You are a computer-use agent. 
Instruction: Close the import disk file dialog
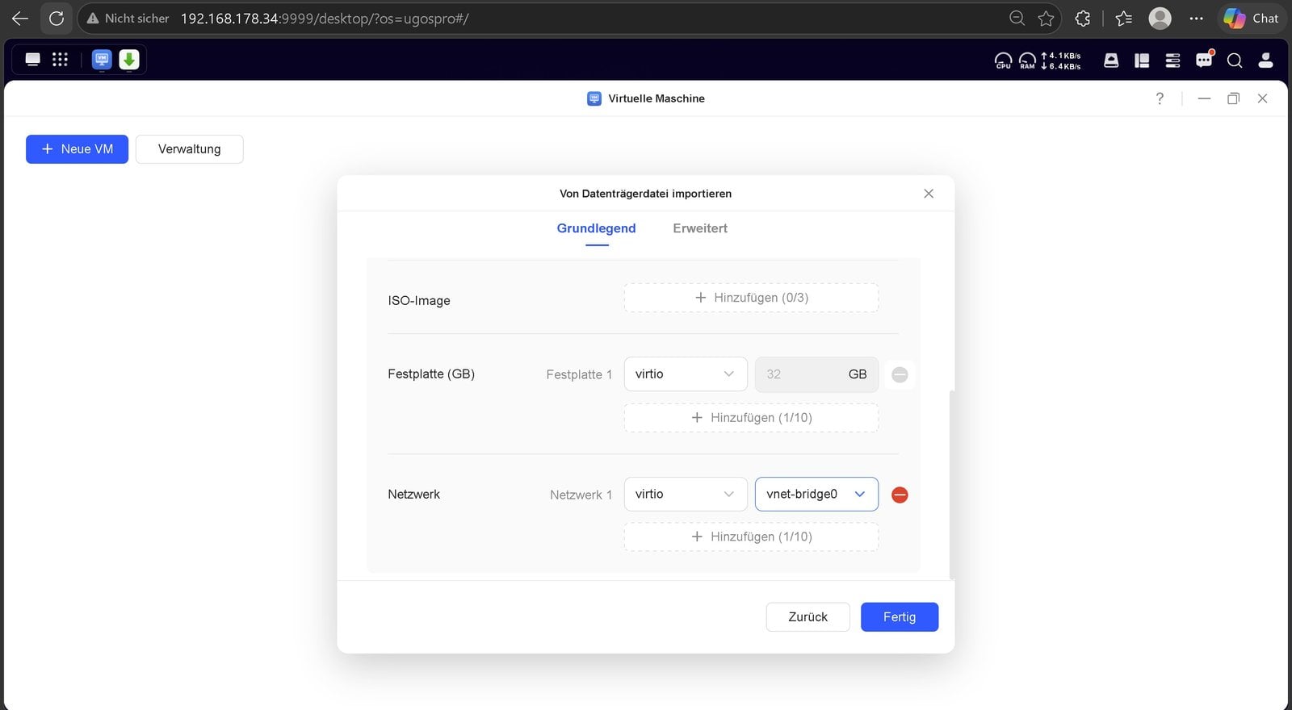point(929,194)
